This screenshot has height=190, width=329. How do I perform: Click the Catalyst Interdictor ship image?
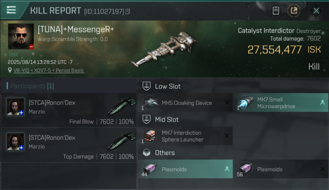[164, 49]
